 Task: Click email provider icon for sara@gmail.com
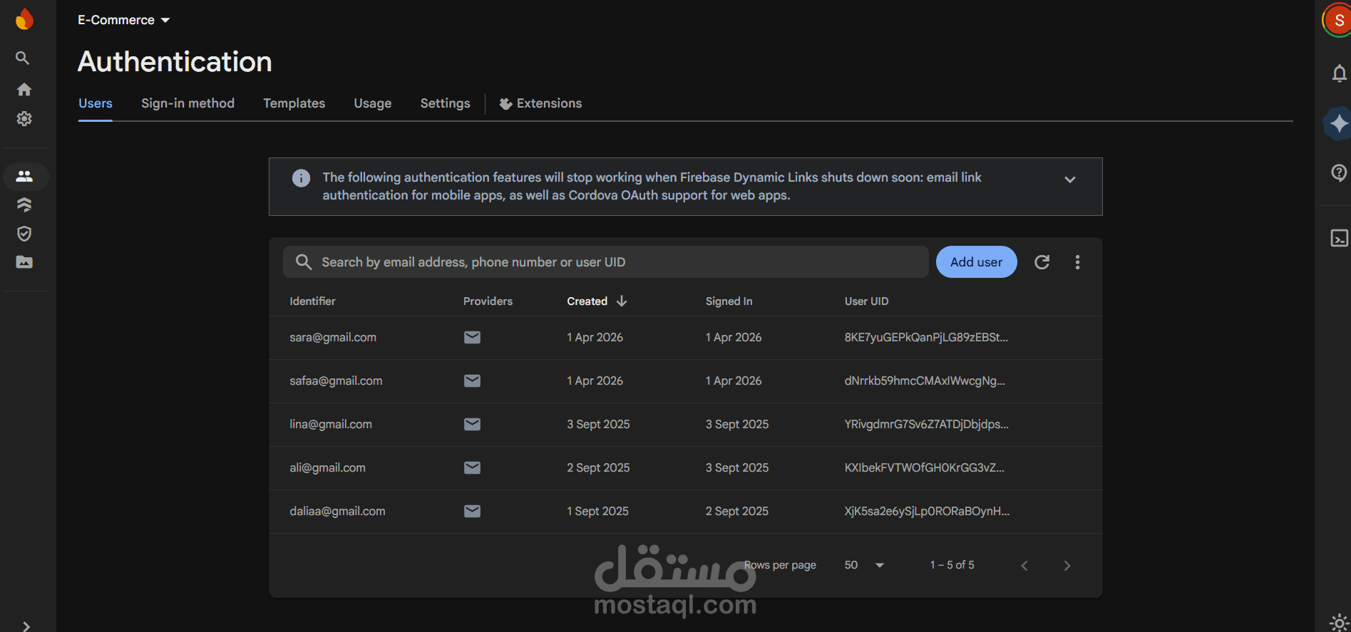(472, 337)
